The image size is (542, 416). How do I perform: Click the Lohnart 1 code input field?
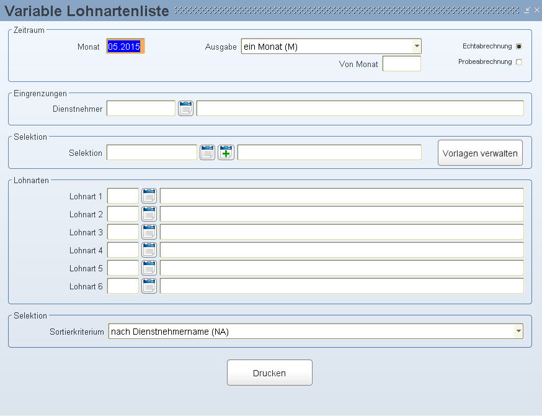point(123,196)
